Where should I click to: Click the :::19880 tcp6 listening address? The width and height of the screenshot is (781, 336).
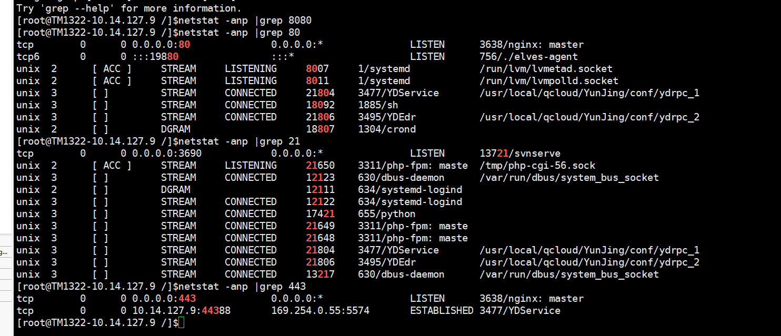pyautogui.click(x=161, y=57)
